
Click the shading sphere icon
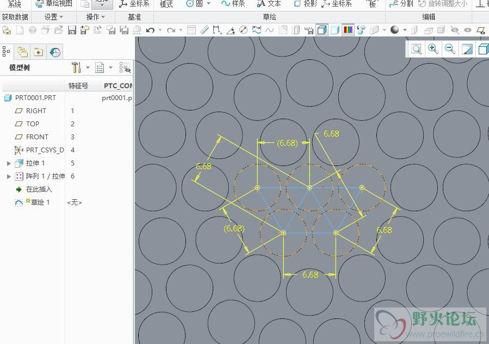394,30
